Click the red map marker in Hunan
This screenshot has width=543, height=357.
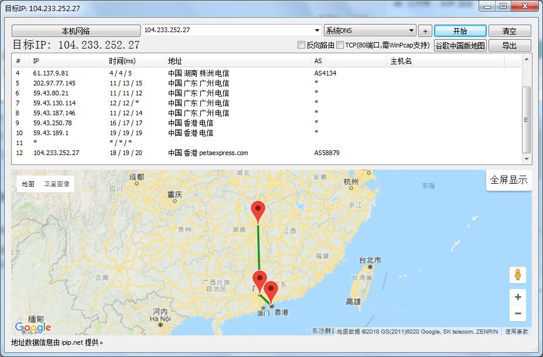pos(258,210)
